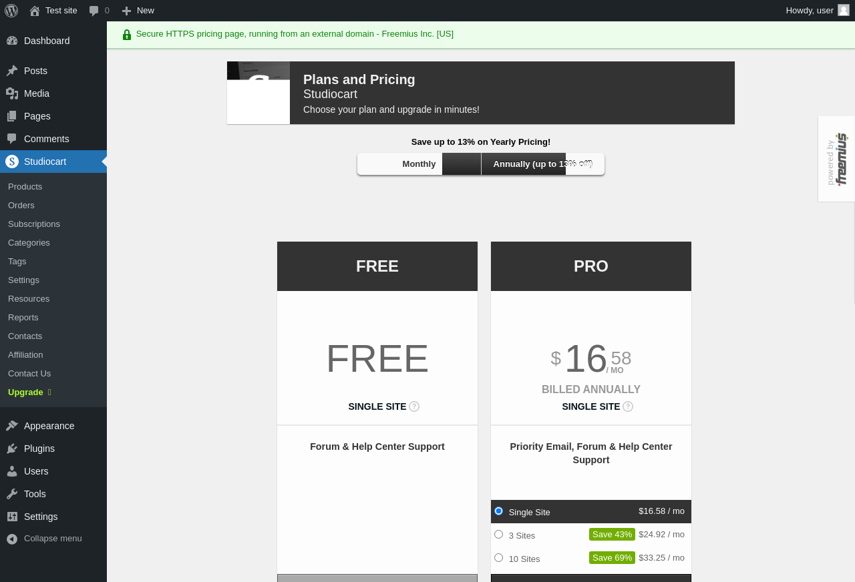Click Priority Email, Forum & Help Center Support
This screenshot has width=855, height=582.
pyautogui.click(x=591, y=453)
